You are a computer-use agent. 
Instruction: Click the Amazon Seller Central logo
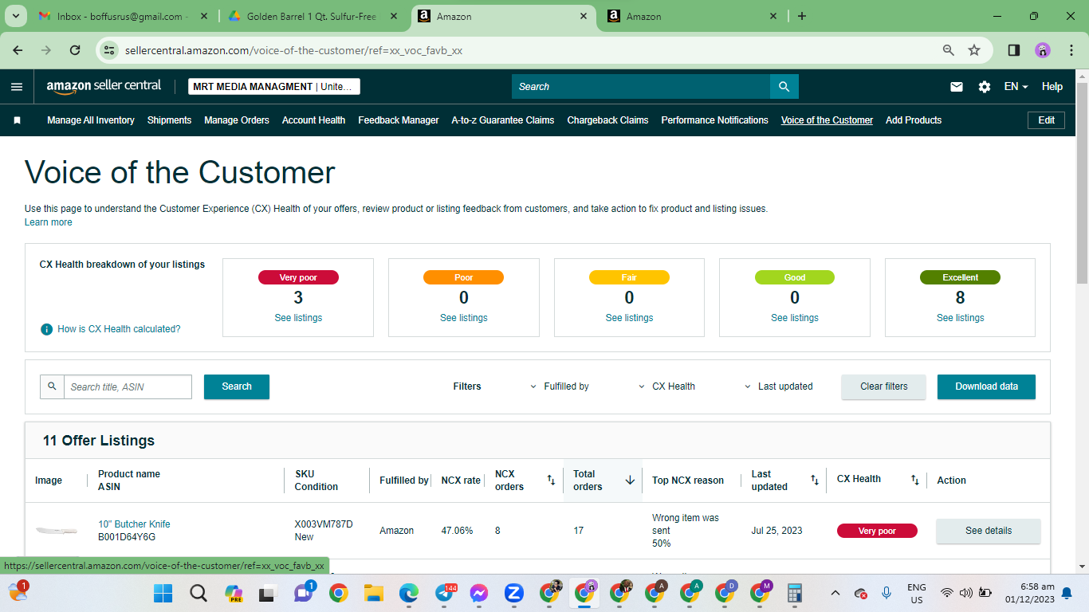click(104, 86)
